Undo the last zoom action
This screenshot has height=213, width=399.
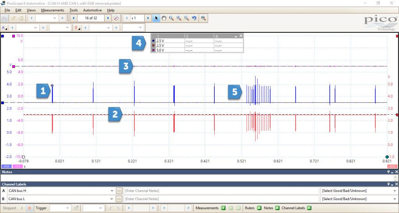[x=194, y=18]
